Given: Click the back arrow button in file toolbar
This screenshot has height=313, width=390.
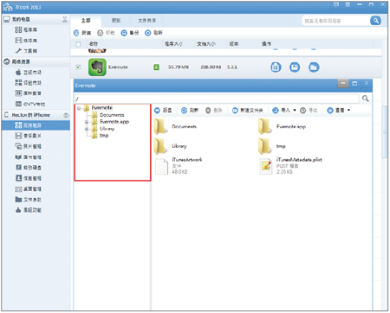Looking at the screenshot, I should coord(163,110).
